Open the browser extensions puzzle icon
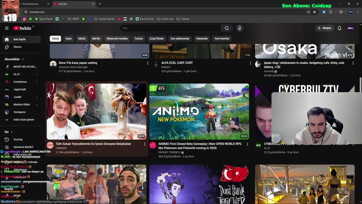Image resolution: width=362 pixels, height=204 pixels. [331, 12]
